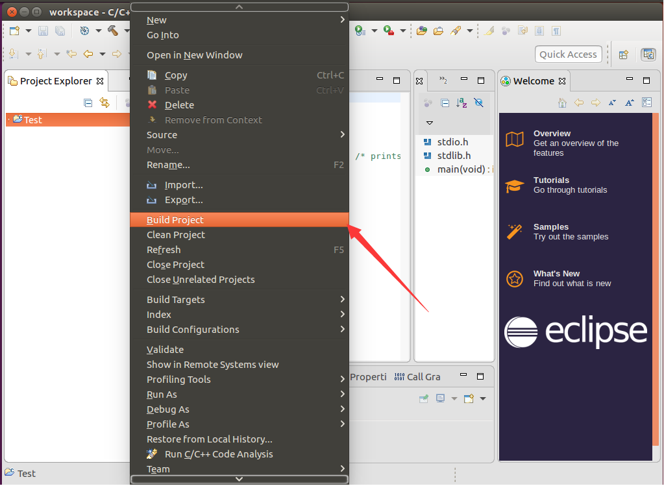Choose Clean Project in context menu
This screenshot has height=486, width=664.
240,235
